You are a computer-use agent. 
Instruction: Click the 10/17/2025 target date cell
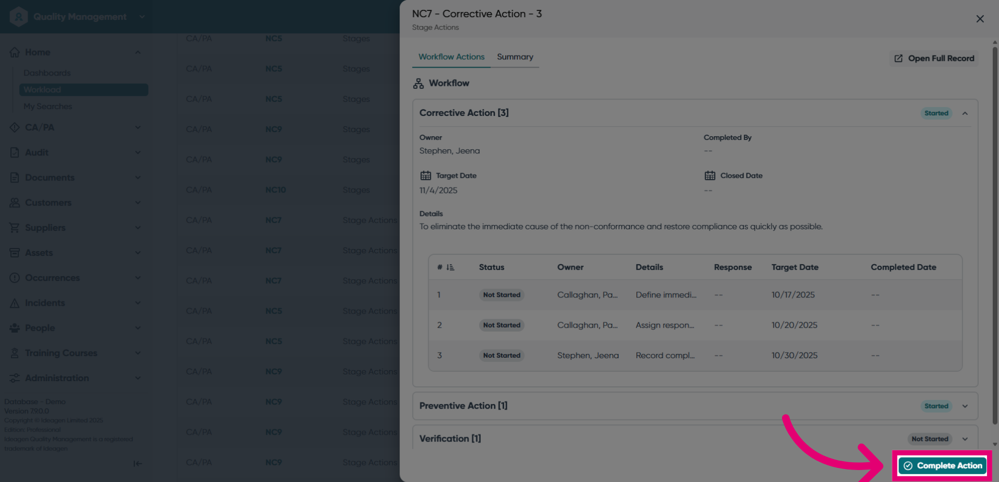pyautogui.click(x=793, y=295)
